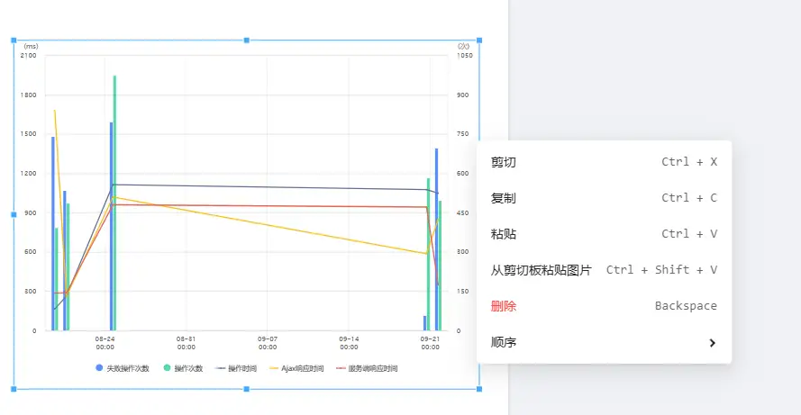Toggle the 操作次数 legend series
The image size is (801, 415).
coord(183,368)
